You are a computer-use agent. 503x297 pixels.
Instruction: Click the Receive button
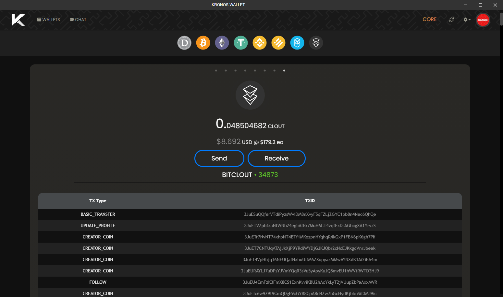click(276, 158)
